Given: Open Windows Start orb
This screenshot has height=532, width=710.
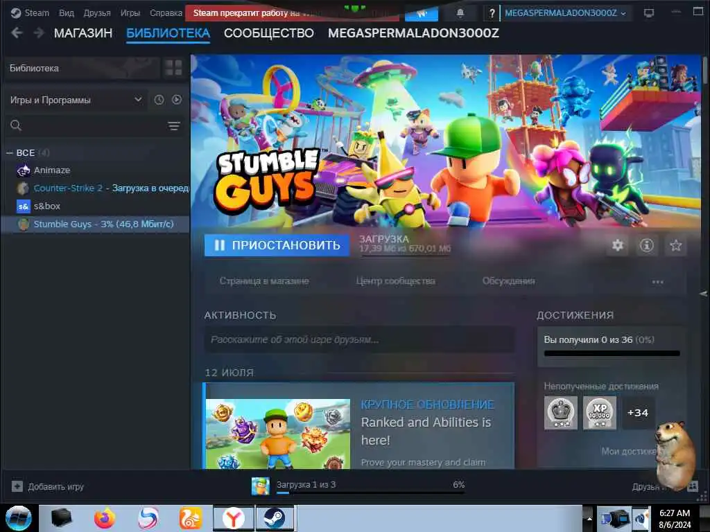Looking at the screenshot, I should [x=18, y=518].
